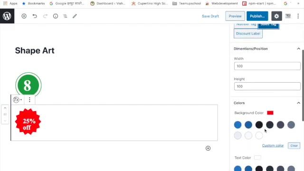Open more tools and options menu
304x171 pixels.
click(298, 16)
